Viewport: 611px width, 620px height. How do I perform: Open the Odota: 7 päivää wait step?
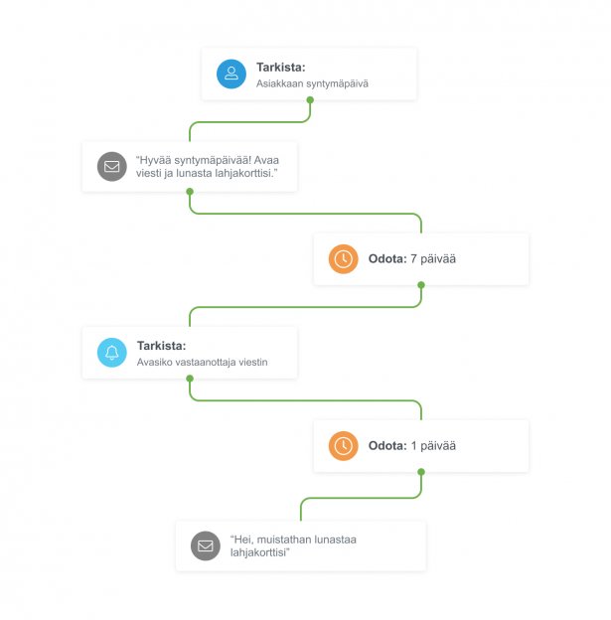pyautogui.click(x=421, y=259)
